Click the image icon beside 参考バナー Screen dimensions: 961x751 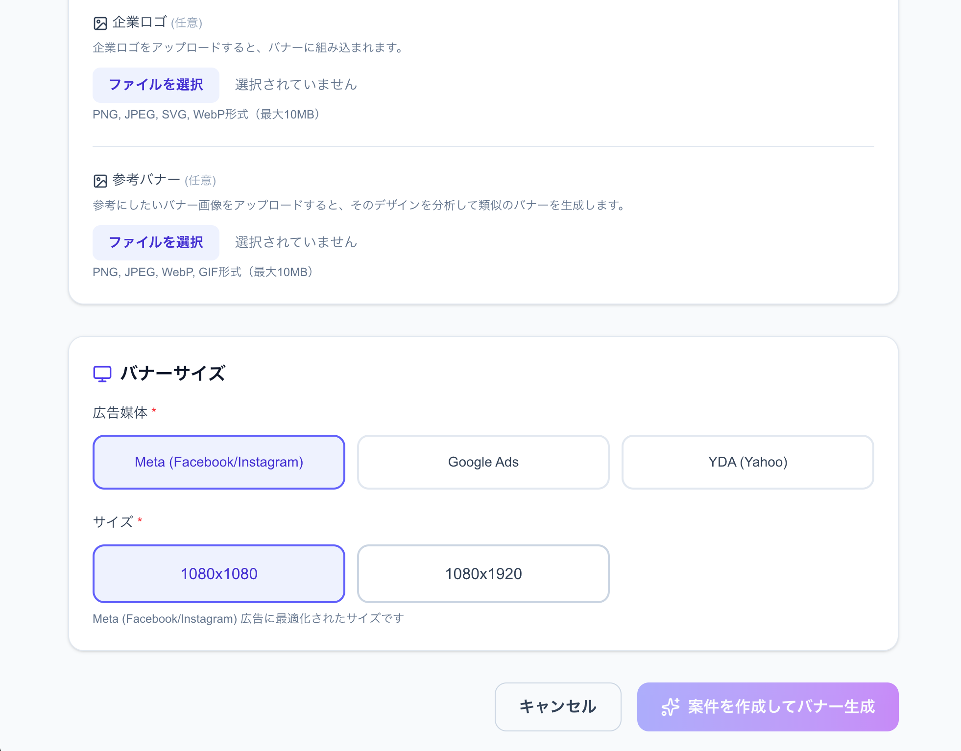pyautogui.click(x=100, y=180)
